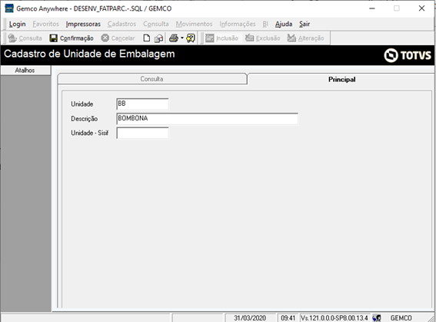The image size is (436, 322).
Task: Click the Unidade field label
Action: pyautogui.click(x=82, y=104)
